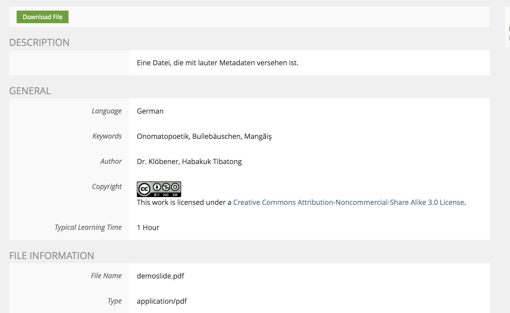This screenshot has width=510, height=313.
Task: Click the Typical Learning Time label
Action: coord(88,228)
